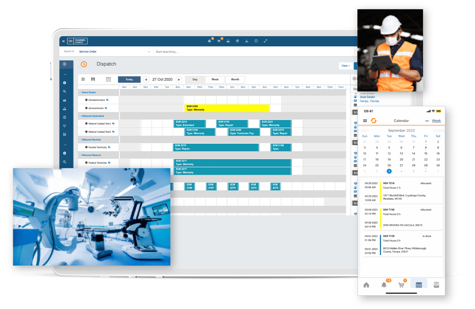Open the notifications bell in the top toolbar
The width and height of the screenshot is (475, 309).
tap(209, 41)
